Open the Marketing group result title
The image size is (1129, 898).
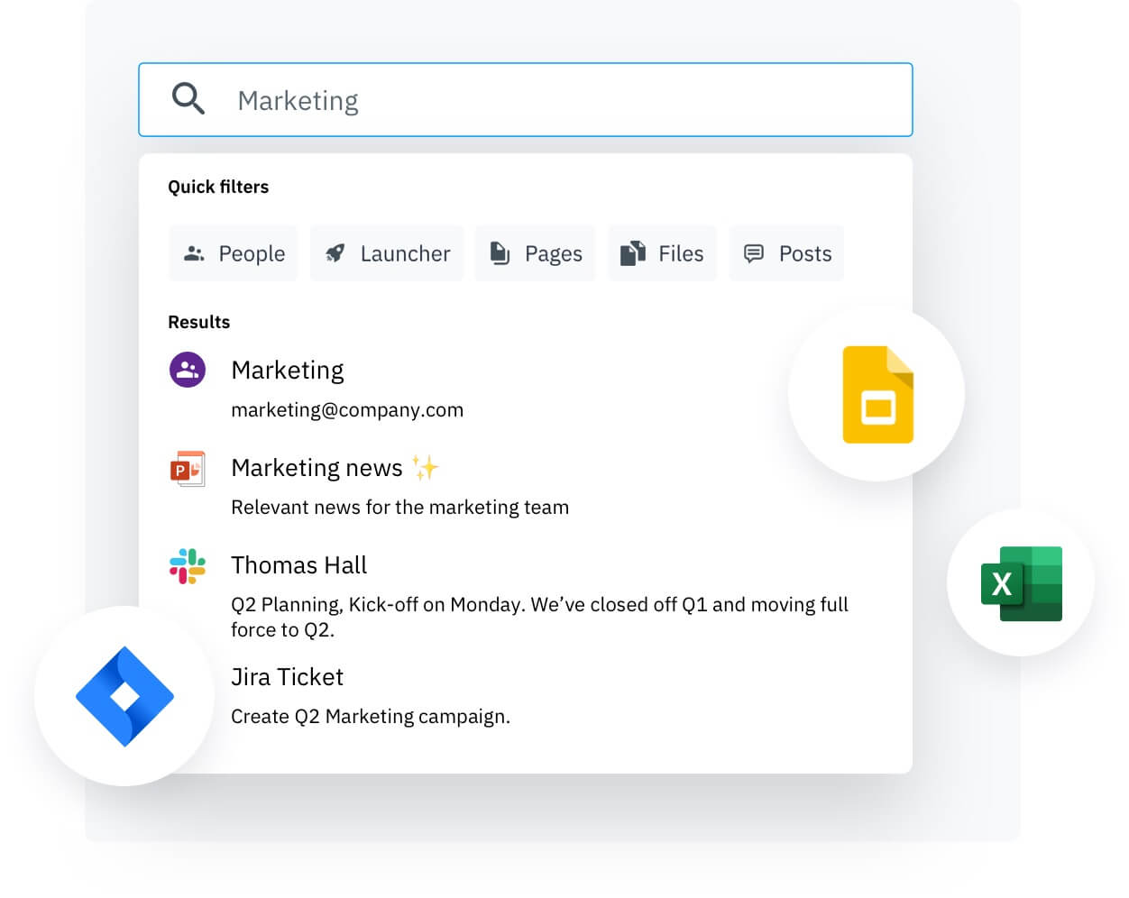tap(288, 371)
